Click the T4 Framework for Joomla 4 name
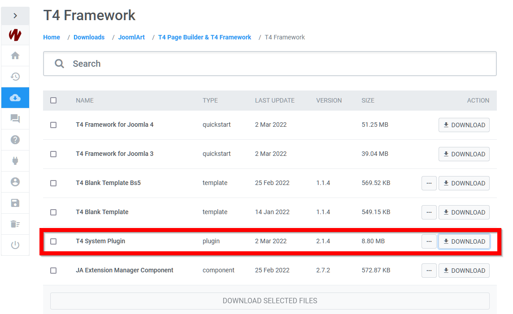Image resolution: width=513 pixels, height=314 pixels. point(114,125)
